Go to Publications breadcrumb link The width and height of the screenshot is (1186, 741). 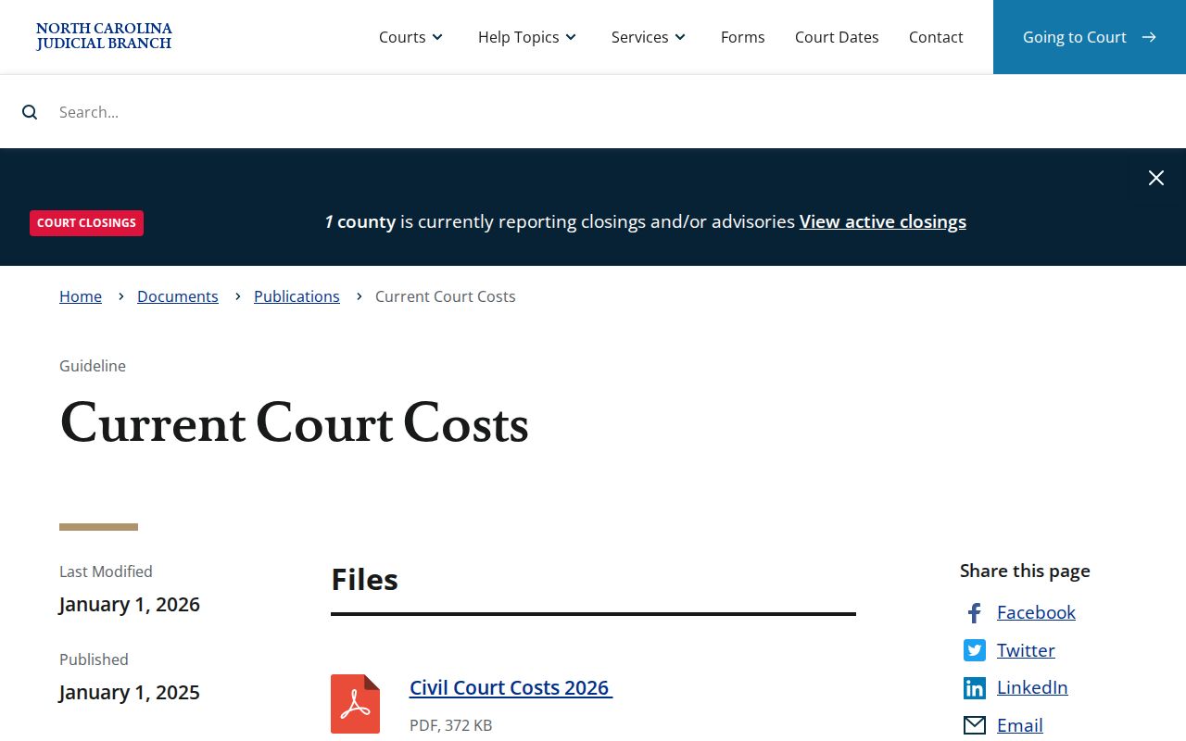tap(296, 296)
